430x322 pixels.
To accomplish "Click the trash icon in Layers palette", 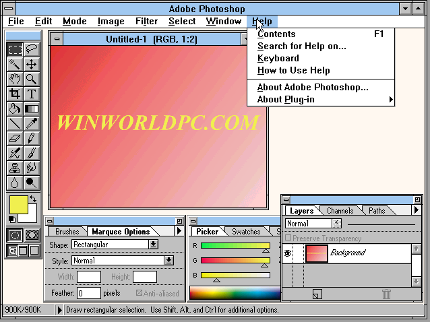I will [x=386, y=294].
